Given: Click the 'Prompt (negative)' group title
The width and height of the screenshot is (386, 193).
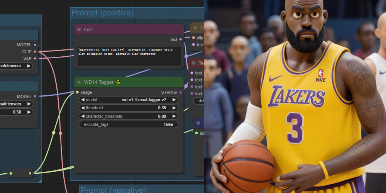Looking at the screenshot, I should click(x=113, y=190).
